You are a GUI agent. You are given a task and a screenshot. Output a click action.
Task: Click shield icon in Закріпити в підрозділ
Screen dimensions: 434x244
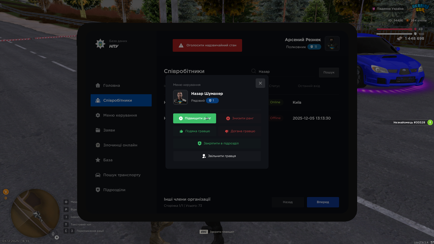tap(200, 143)
